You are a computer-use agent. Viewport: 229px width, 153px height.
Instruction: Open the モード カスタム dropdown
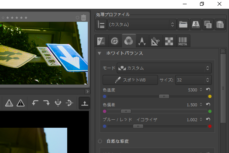pos(164,68)
